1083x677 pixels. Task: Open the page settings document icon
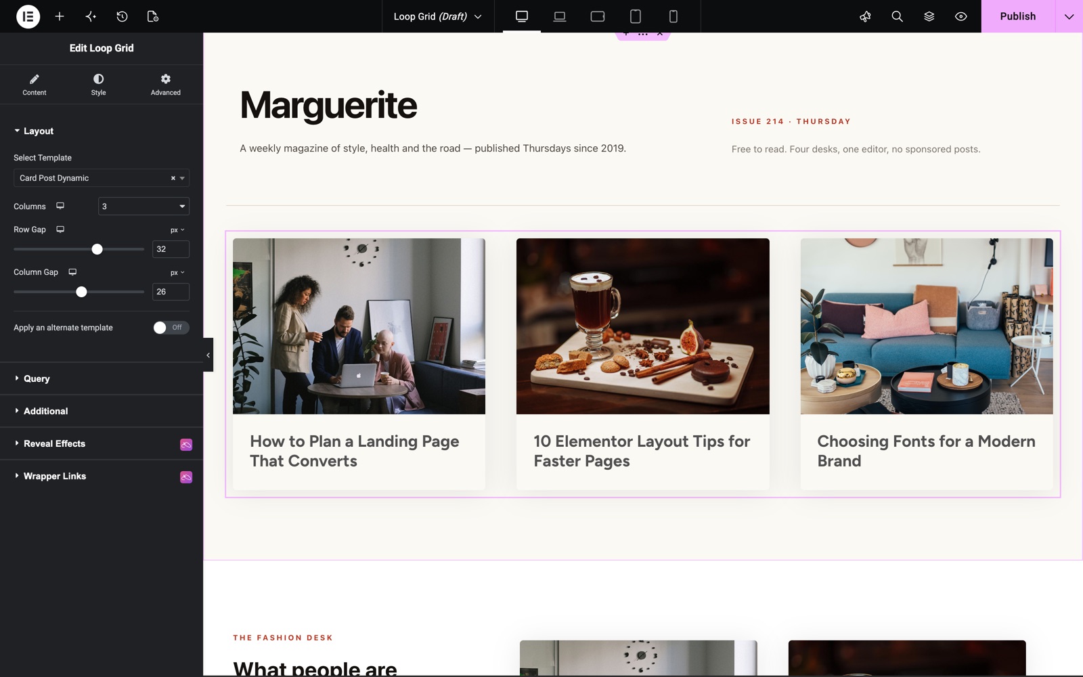[153, 16]
